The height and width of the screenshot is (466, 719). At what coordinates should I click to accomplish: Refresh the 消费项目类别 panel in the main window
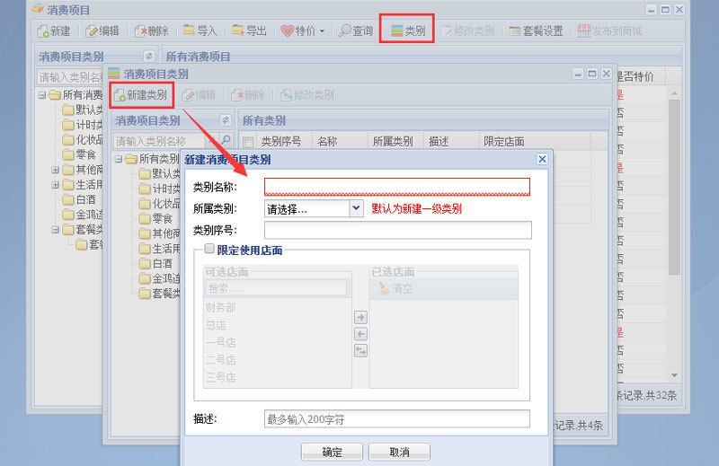(148, 56)
